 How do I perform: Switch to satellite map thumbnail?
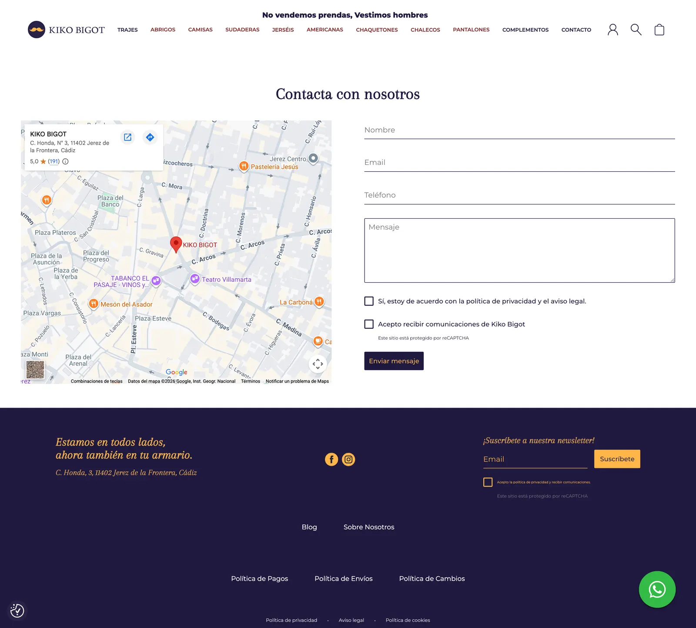coord(35,370)
